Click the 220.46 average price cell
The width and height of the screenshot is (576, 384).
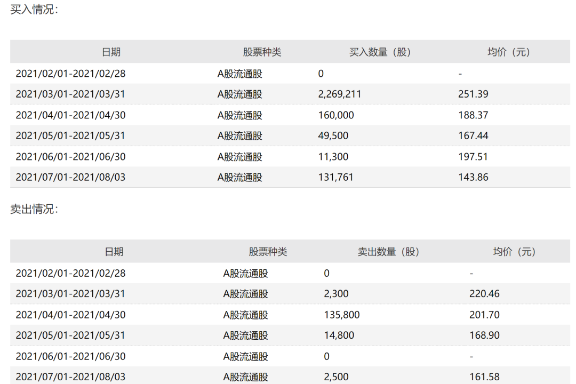(484, 294)
